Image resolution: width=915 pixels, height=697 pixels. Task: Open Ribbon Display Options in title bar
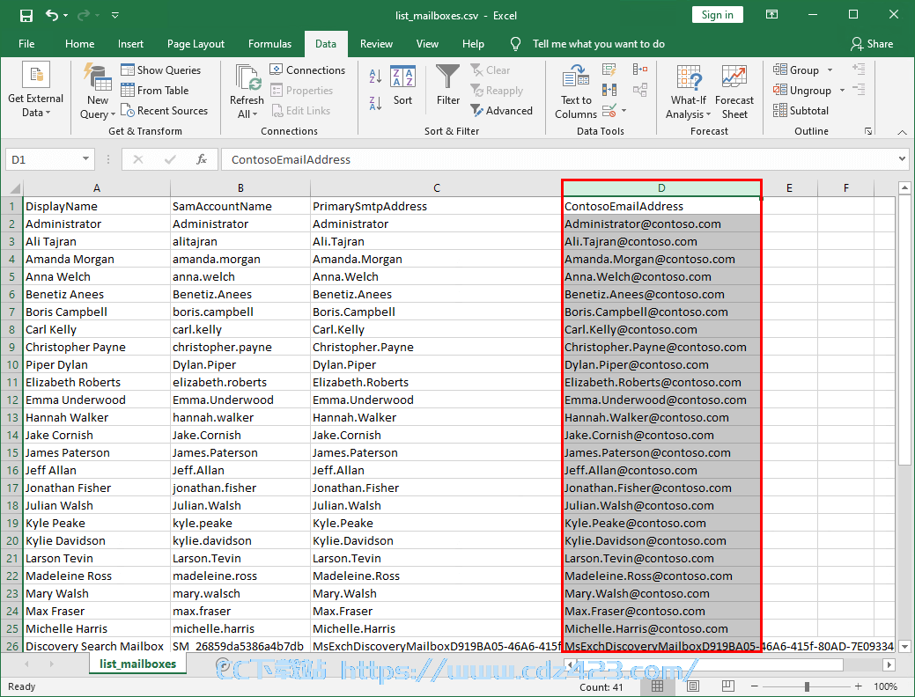click(x=772, y=15)
